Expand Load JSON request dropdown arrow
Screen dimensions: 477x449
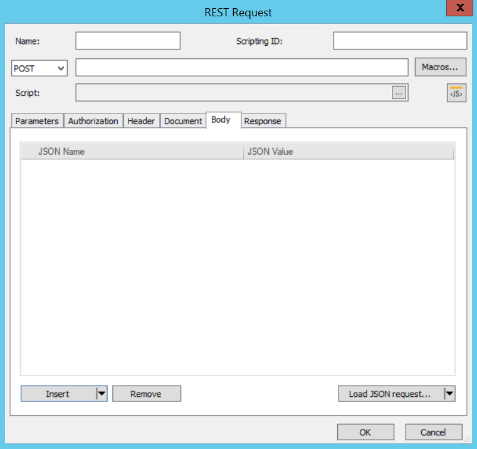449,394
